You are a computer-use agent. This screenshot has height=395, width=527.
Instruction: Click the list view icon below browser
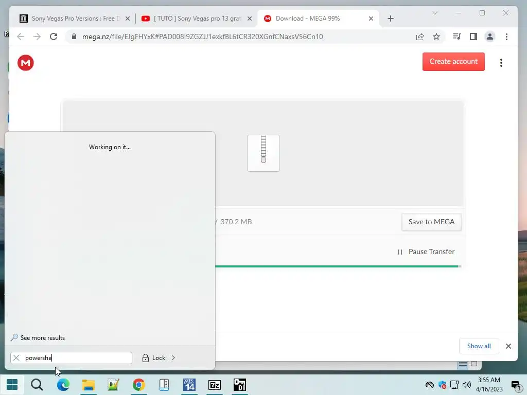[463, 365]
